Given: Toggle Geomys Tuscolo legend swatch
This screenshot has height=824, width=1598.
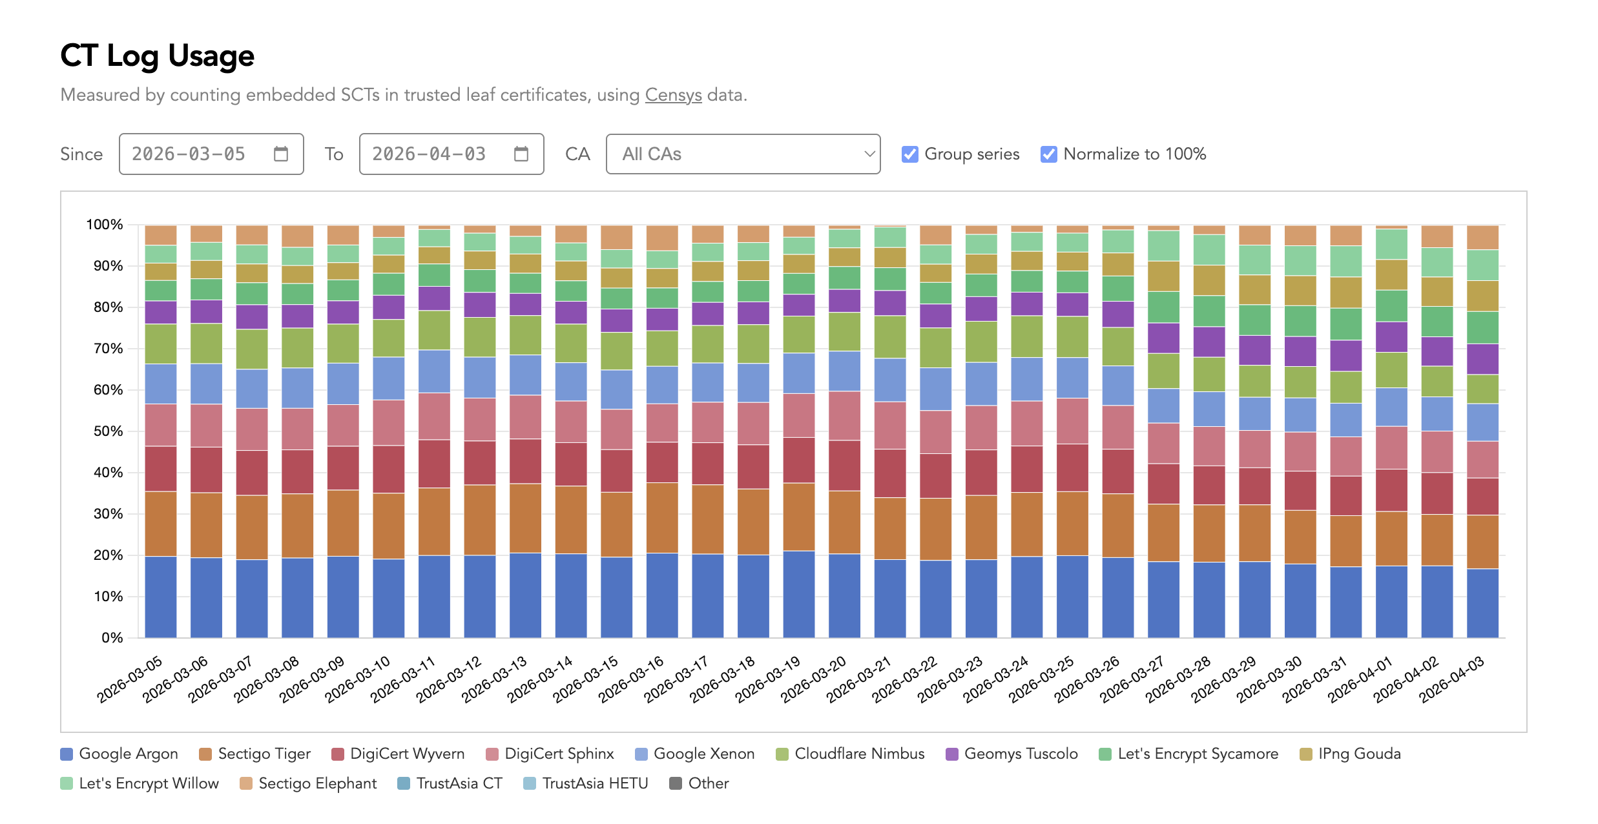Looking at the screenshot, I should tap(951, 754).
